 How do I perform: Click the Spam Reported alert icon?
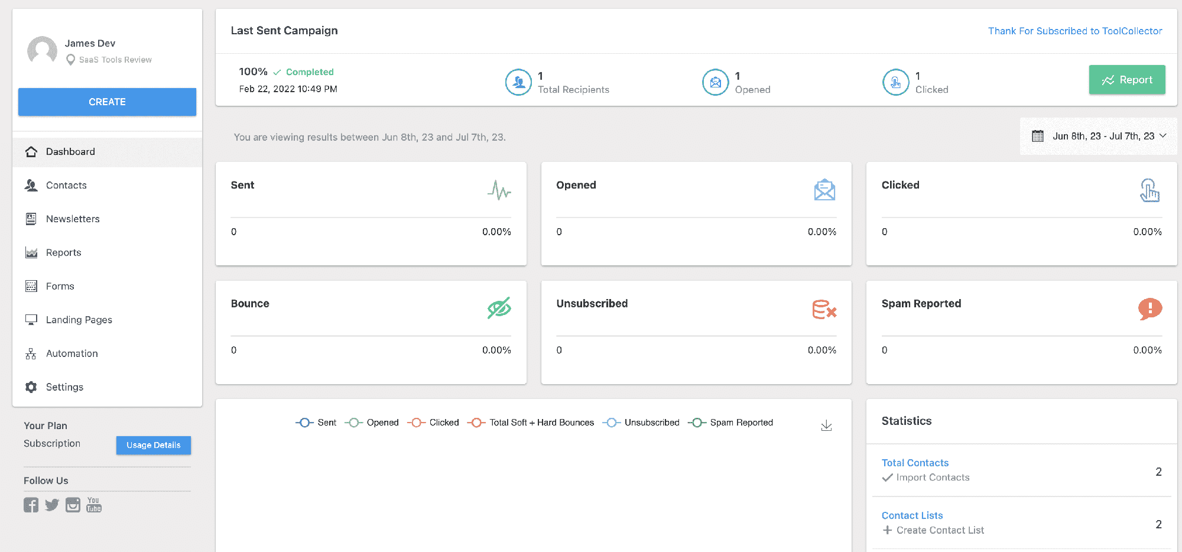[1149, 308]
